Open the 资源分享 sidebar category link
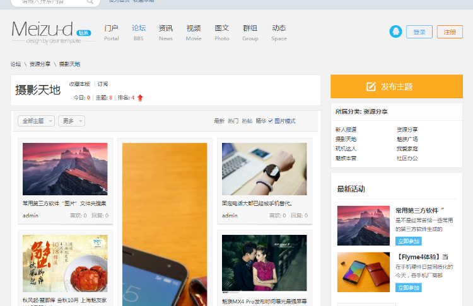 coord(407,130)
